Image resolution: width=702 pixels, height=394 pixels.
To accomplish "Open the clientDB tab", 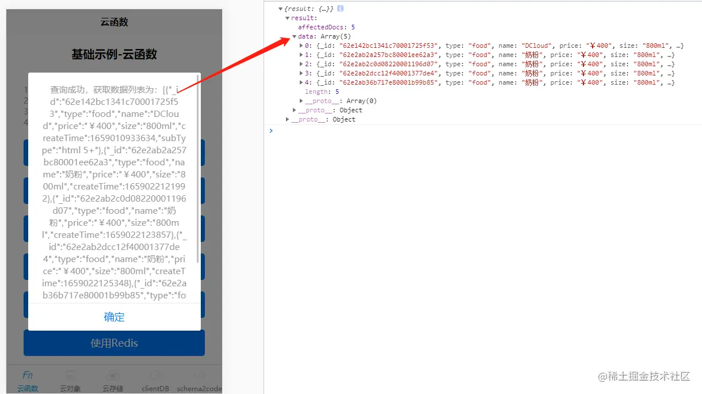I will coord(155,381).
